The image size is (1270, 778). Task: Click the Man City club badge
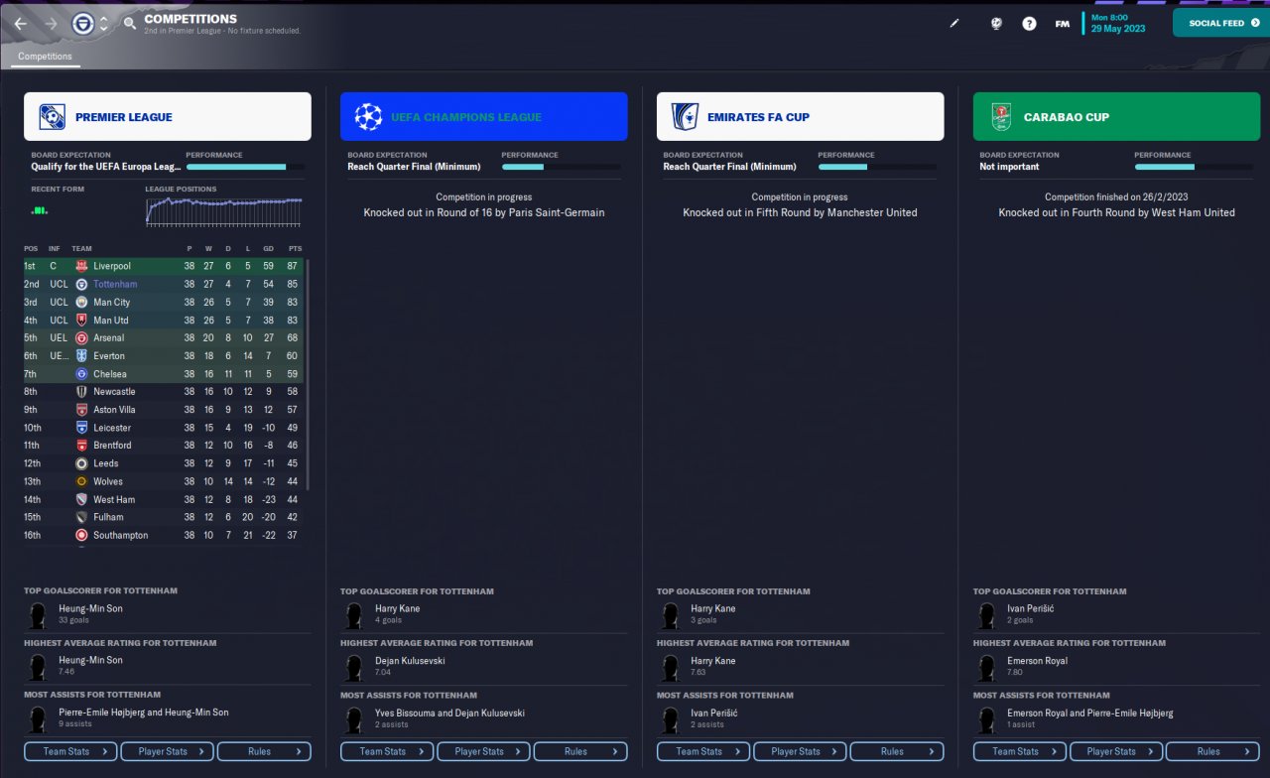coord(81,302)
